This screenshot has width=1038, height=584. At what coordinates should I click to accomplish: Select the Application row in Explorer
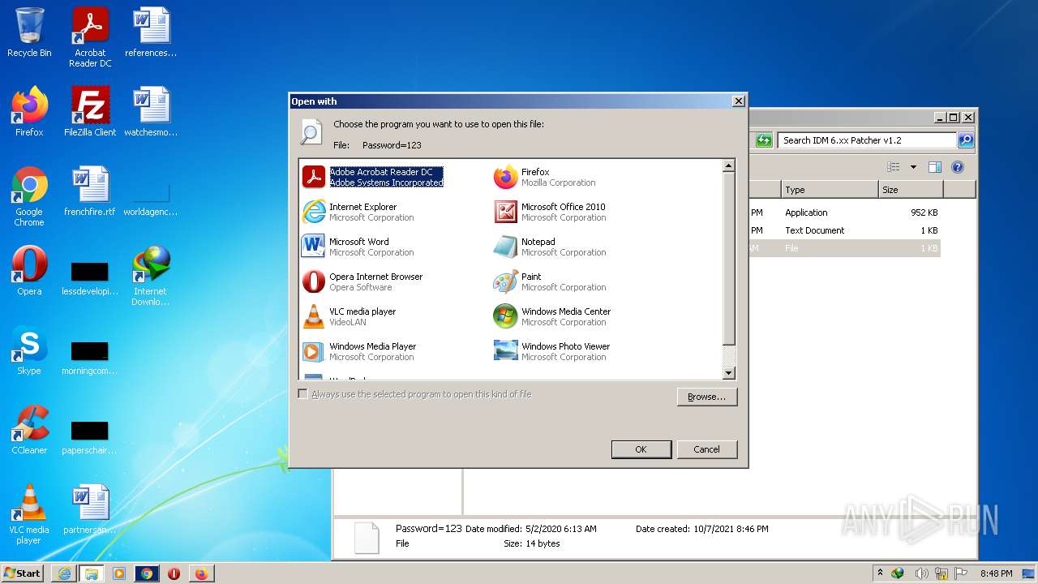(843, 213)
